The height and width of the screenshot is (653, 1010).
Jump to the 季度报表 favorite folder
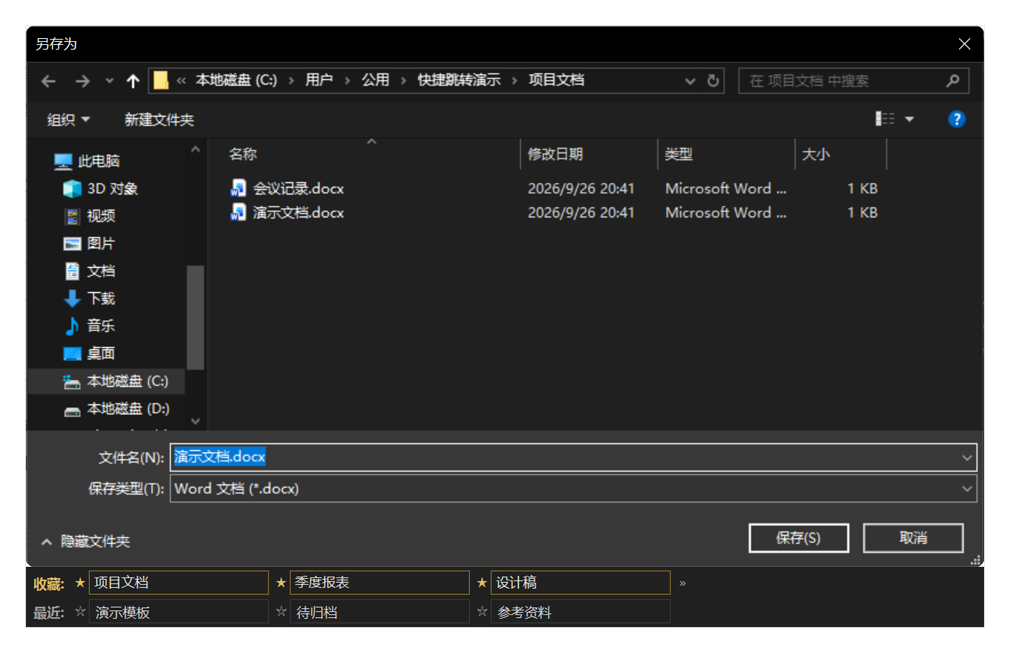point(379,583)
